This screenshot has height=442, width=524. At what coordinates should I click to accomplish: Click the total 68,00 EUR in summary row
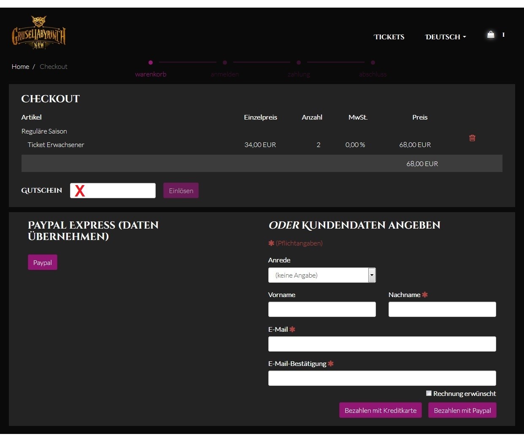pos(422,164)
